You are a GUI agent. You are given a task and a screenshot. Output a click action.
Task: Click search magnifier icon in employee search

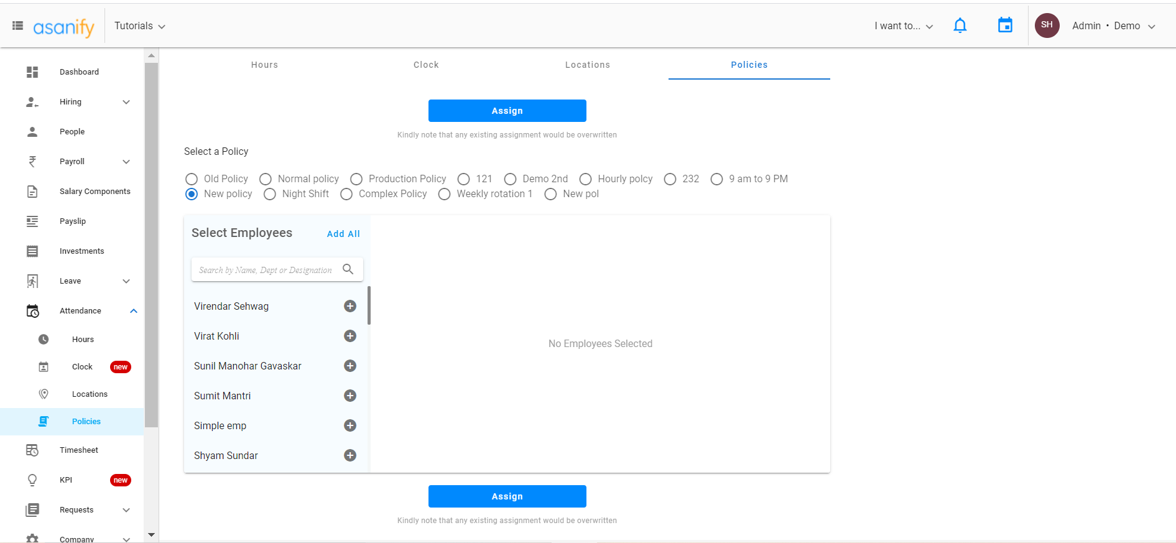pyautogui.click(x=348, y=269)
